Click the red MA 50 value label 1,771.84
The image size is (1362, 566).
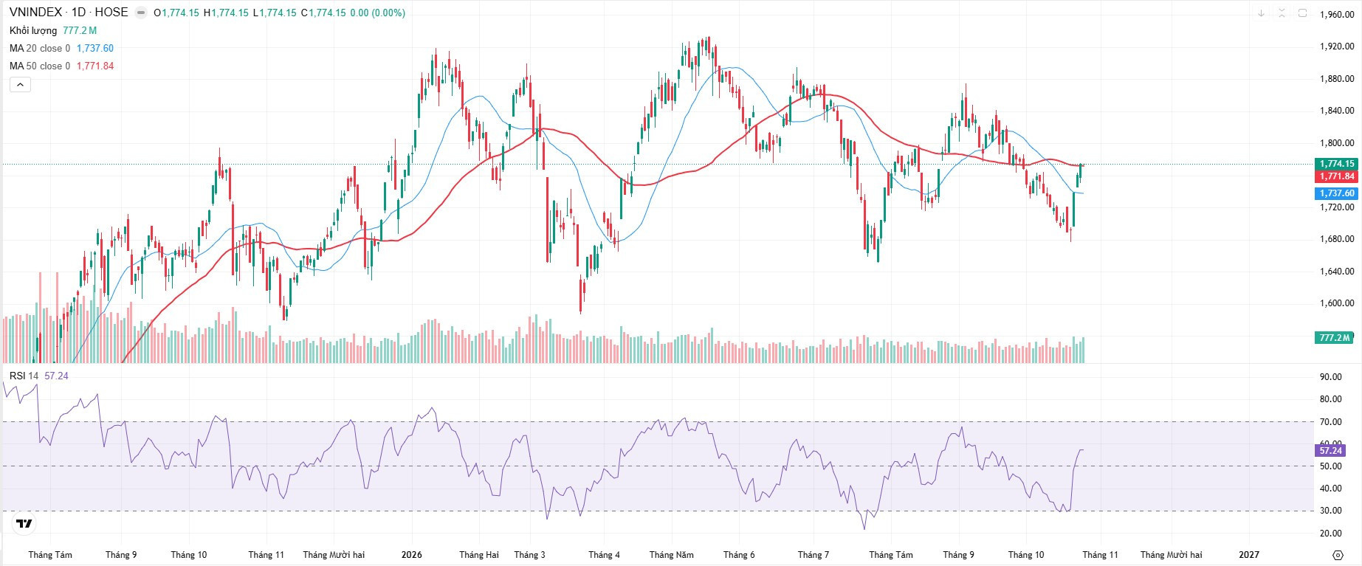coord(1337,176)
